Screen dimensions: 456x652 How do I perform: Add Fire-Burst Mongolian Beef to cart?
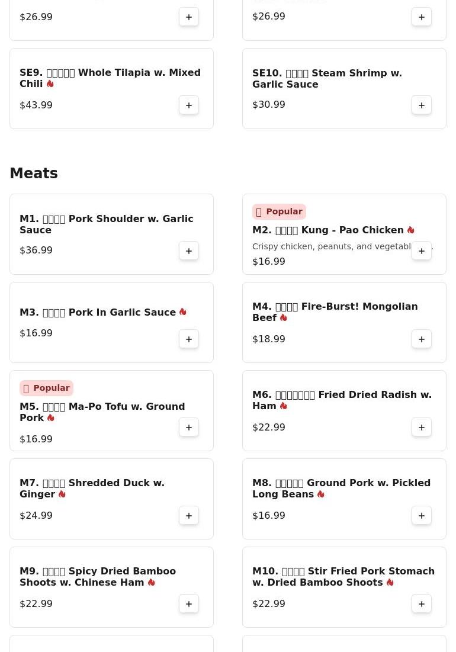(x=422, y=339)
